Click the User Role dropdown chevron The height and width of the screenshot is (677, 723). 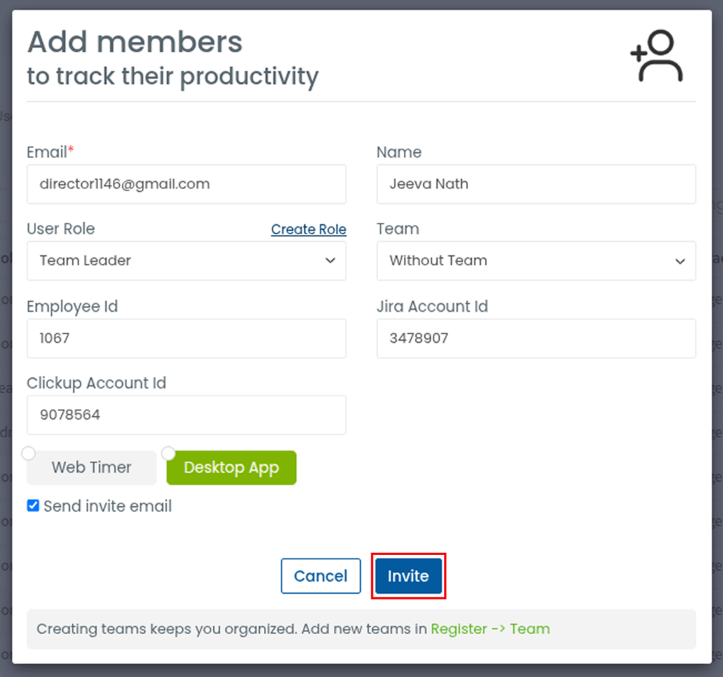pos(330,261)
